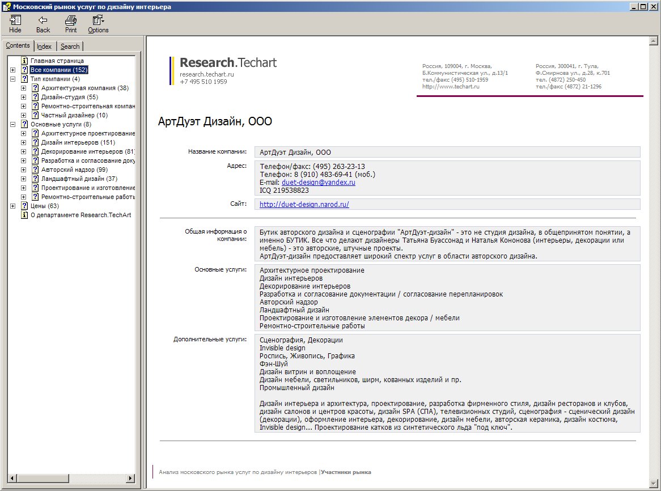Print the page using the Print icon

pyautogui.click(x=71, y=20)
